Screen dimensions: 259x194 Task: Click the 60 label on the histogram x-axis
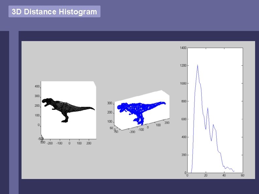tap(242, 175)
